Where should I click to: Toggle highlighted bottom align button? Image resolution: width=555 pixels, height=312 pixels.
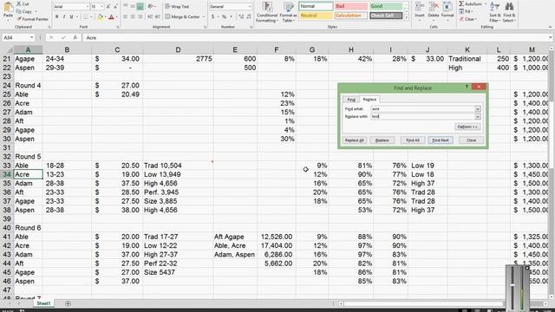coord(140,6)
